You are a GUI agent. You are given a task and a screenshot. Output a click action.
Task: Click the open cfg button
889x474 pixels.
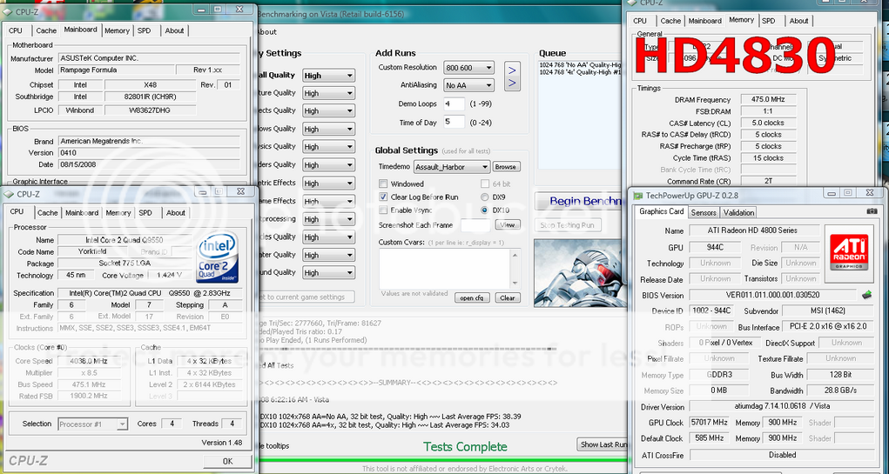click(472, 297)
